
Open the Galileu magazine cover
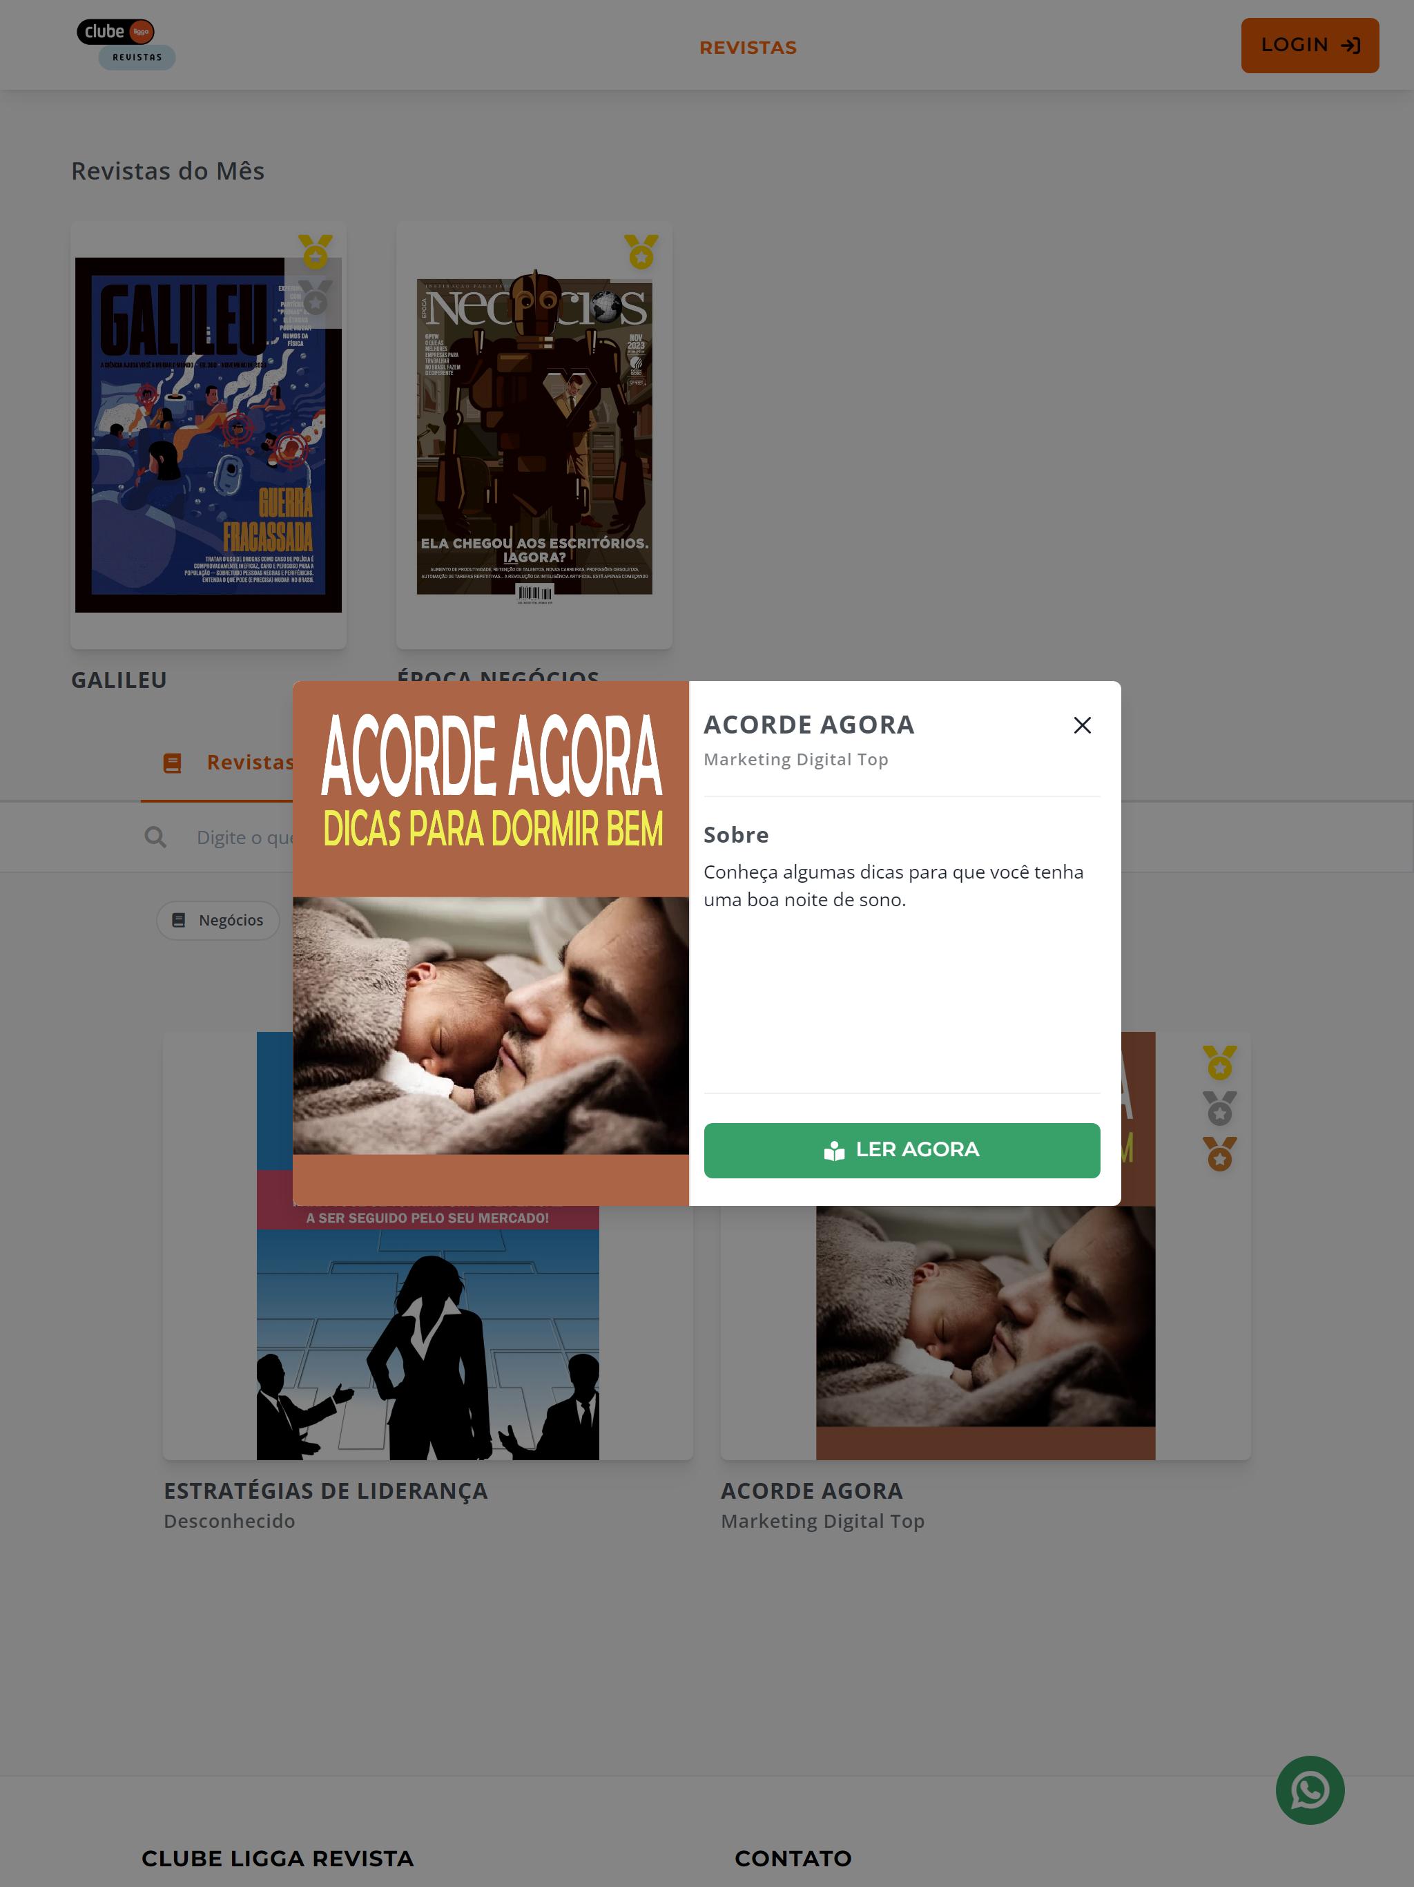tap(208, 435)
